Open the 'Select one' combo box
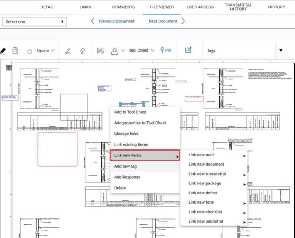This screenshot has height=238, width=295. (x=35, y=22)
